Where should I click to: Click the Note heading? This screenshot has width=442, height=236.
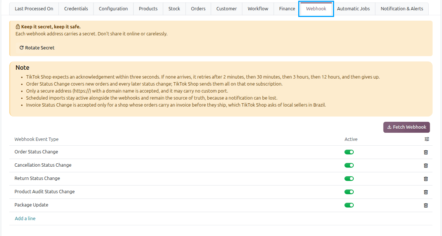[x=22, y=67]
